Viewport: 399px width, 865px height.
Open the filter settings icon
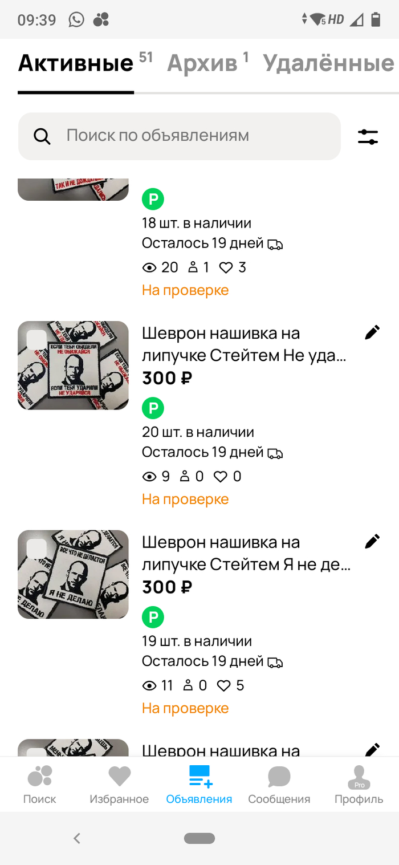pyautogui.click(x=368, y=137)
